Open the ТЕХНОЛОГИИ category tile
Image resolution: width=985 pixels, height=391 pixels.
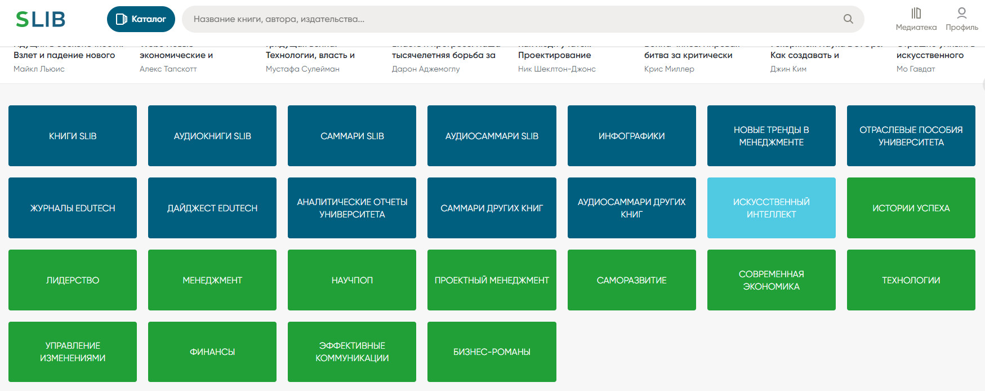(x=911, y=280)
